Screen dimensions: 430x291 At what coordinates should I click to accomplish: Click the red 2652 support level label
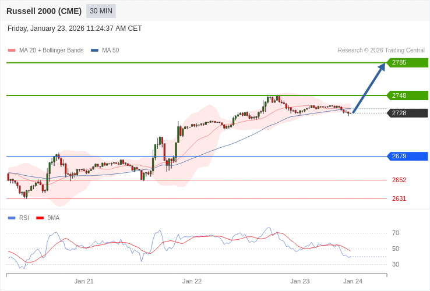tap(399, 180)
